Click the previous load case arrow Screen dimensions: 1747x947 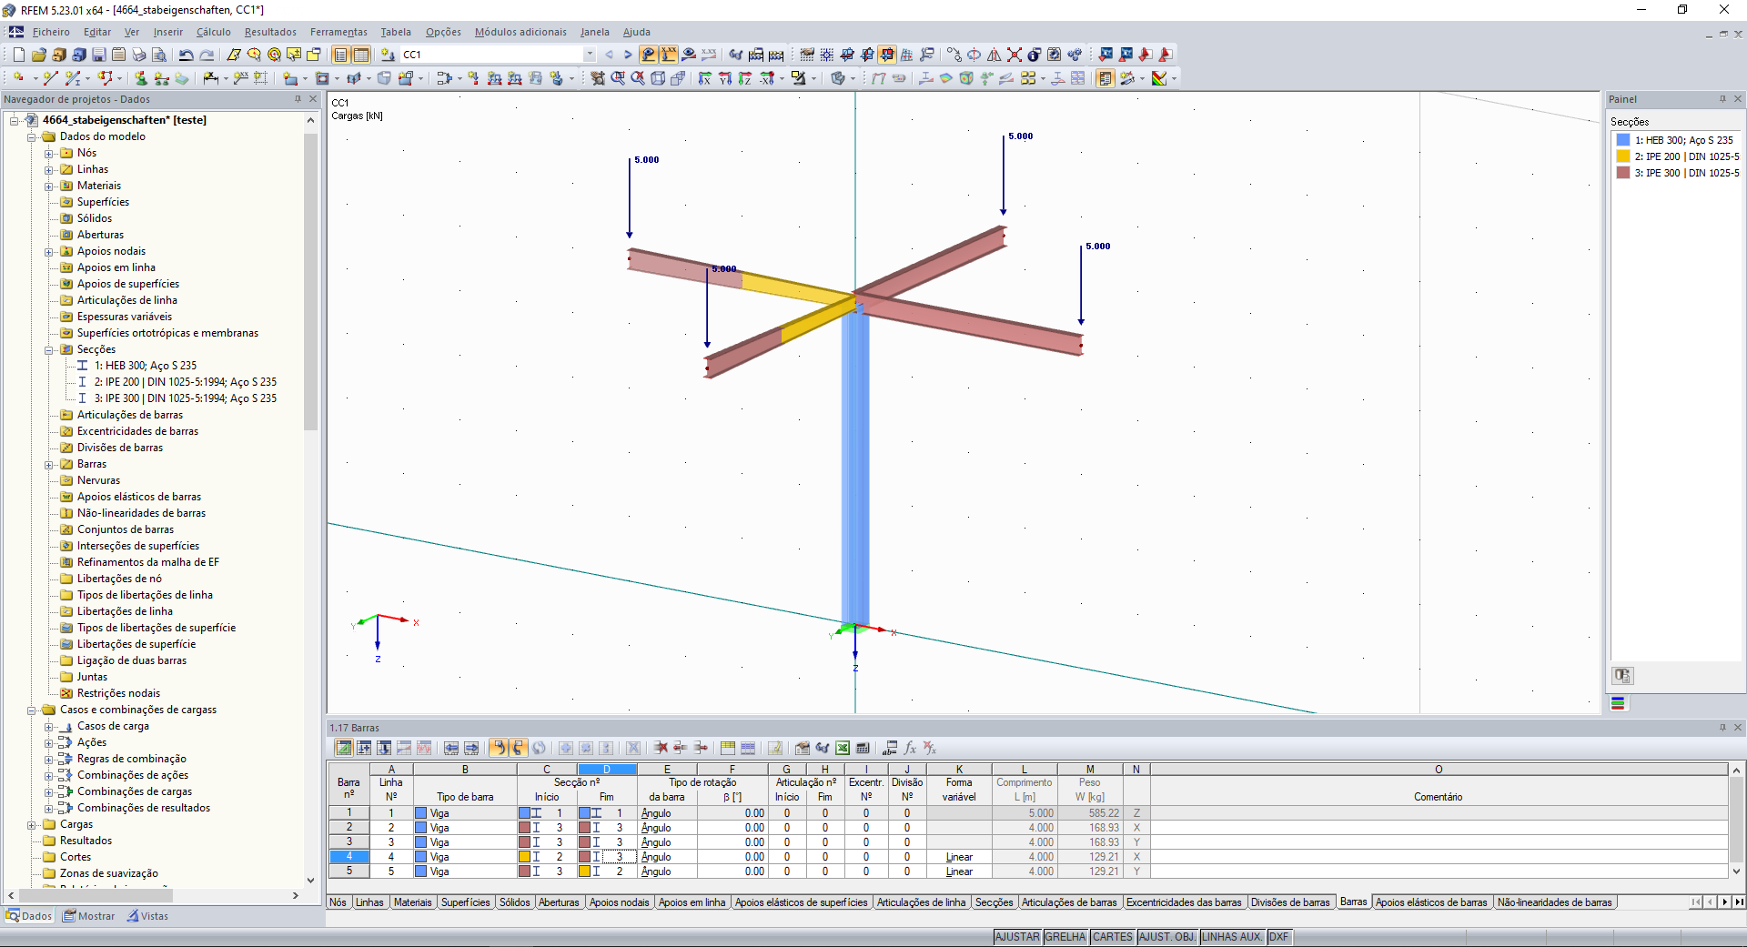pyautogui.click(x=609, y=55)
